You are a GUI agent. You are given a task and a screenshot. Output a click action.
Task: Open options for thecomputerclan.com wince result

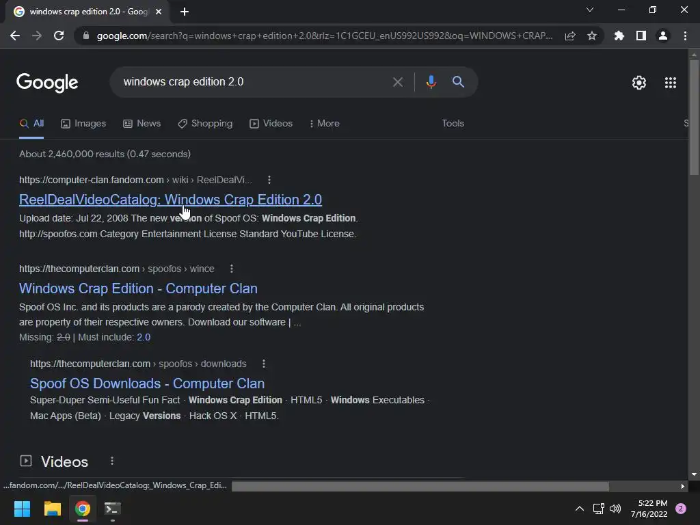click(231, 269)
